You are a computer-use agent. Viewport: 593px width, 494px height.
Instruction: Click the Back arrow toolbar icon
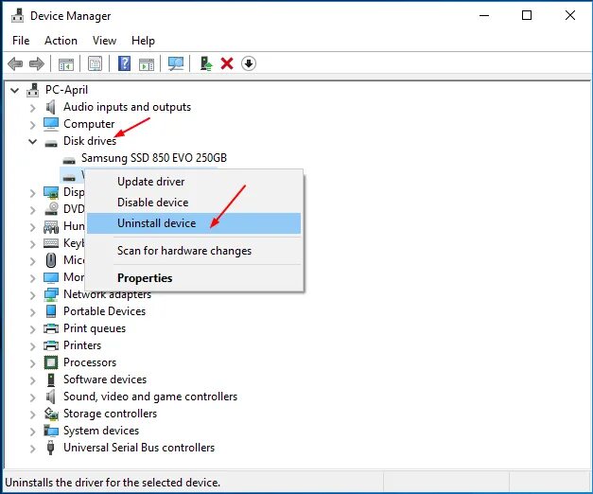point(15,63)
